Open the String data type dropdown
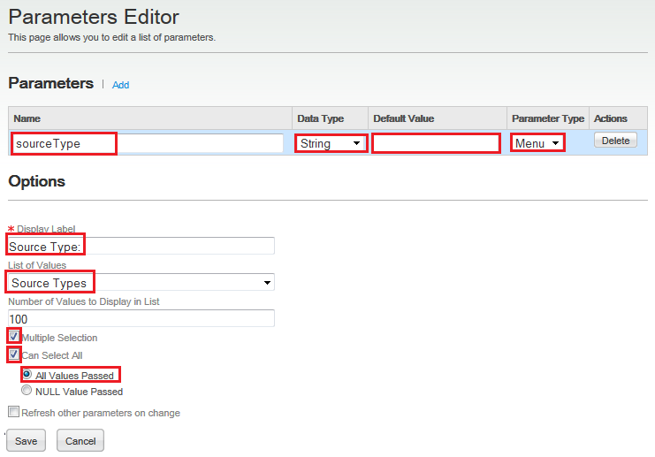 331,143
